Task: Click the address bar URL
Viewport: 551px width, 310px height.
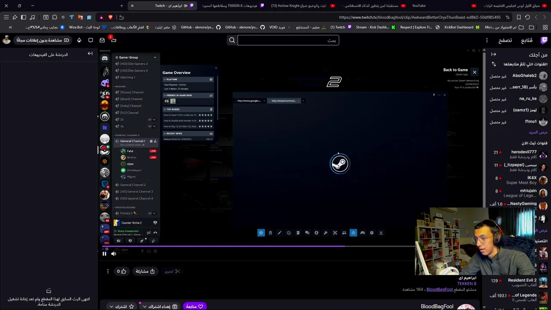Action: coord(420,17)
